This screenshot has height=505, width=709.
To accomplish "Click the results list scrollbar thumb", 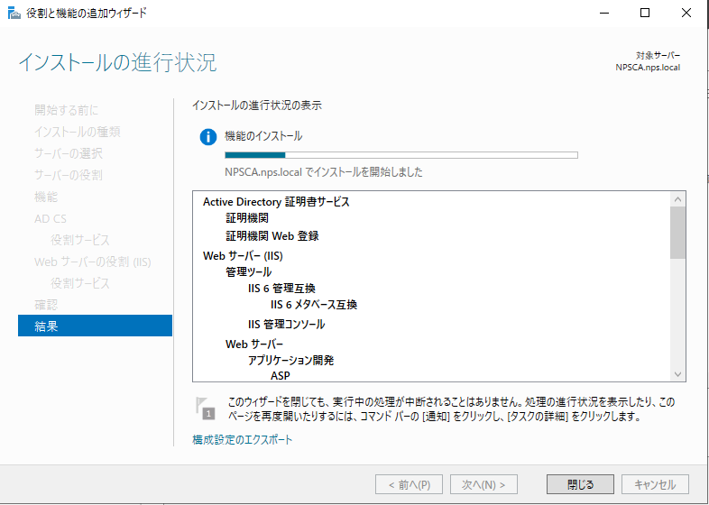I will click(x=677, y=233).
